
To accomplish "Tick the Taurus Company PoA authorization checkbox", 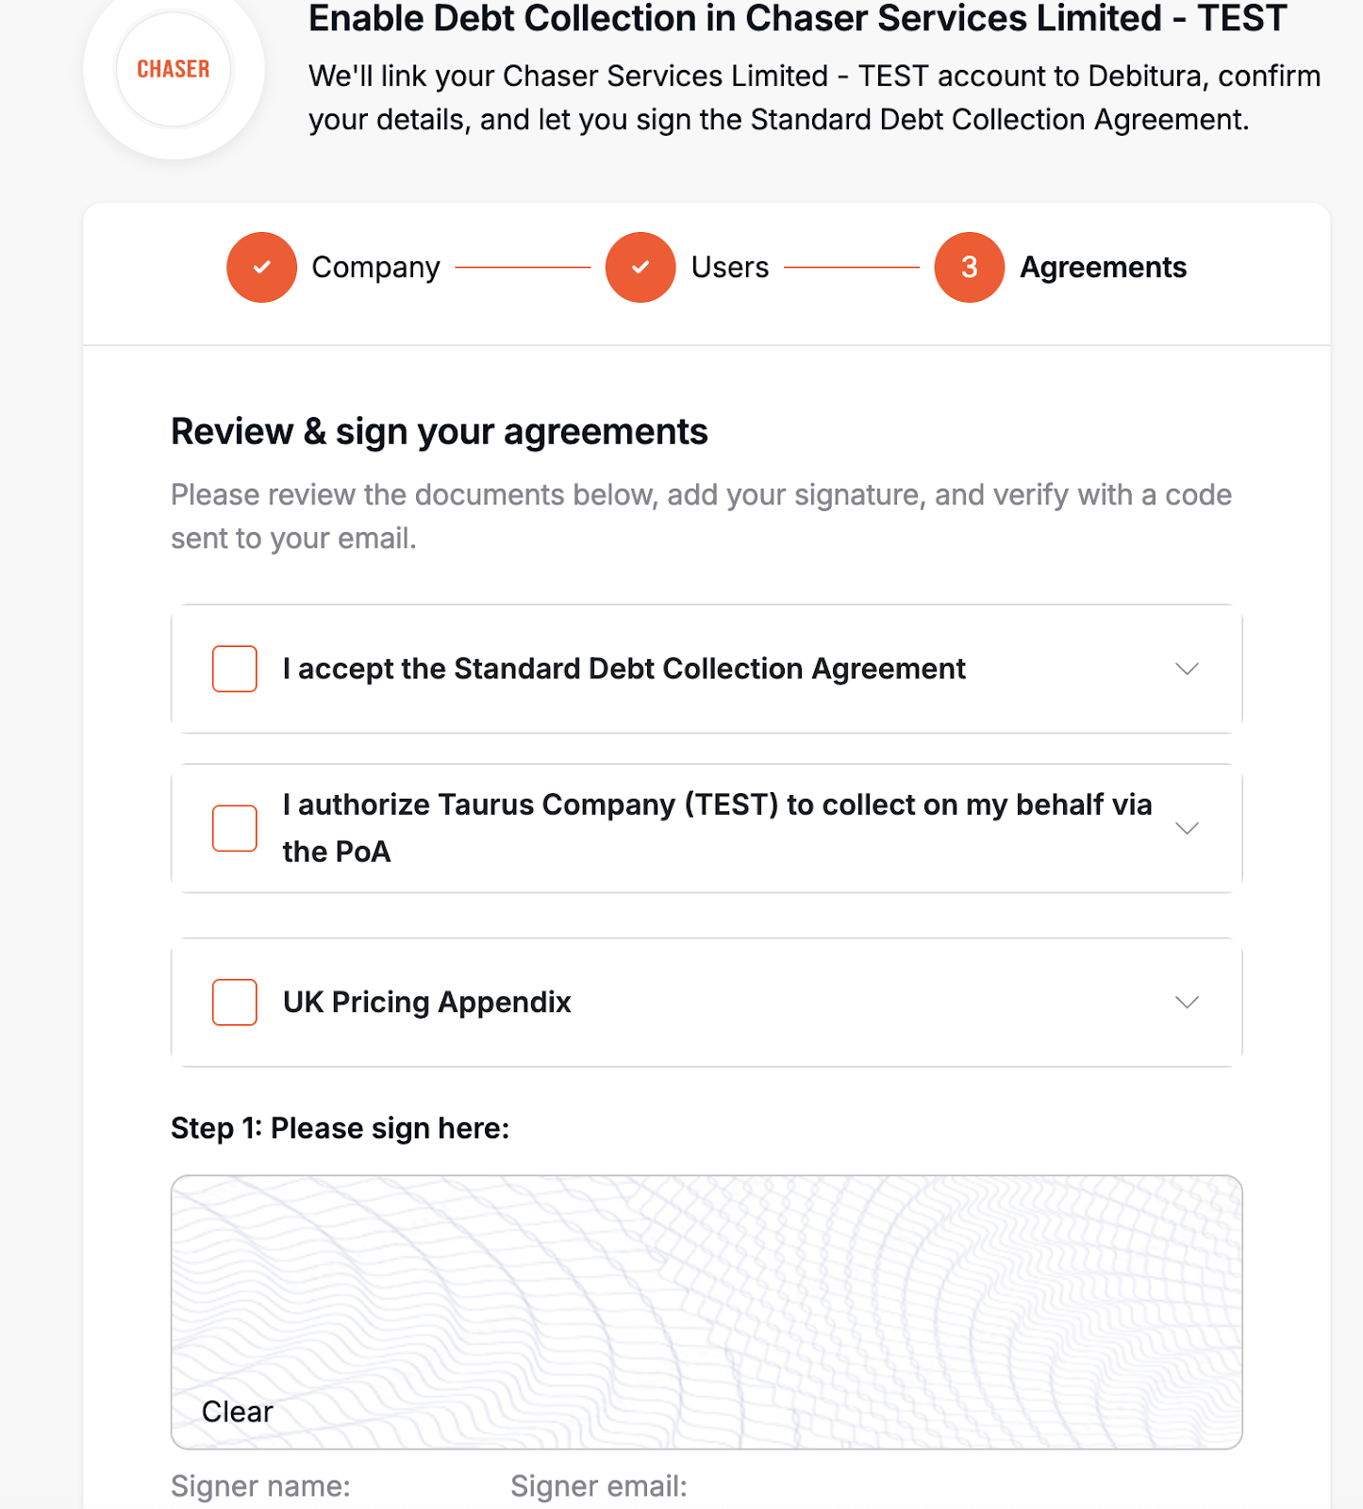I will click(235, 828).
